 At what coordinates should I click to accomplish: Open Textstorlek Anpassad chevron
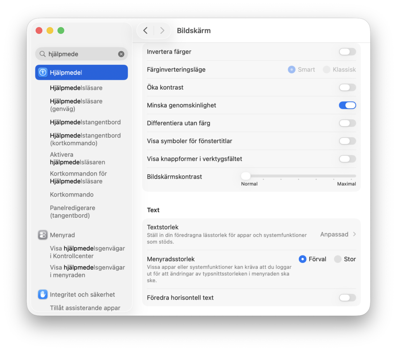point(354,234)
